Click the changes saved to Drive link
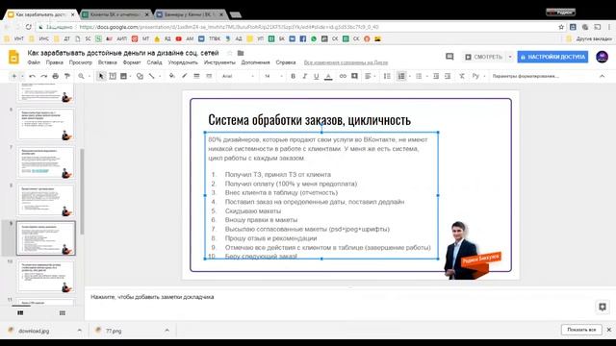Image resolution: width=616 pixels, height=346 pixels. (x=346, y=62)
